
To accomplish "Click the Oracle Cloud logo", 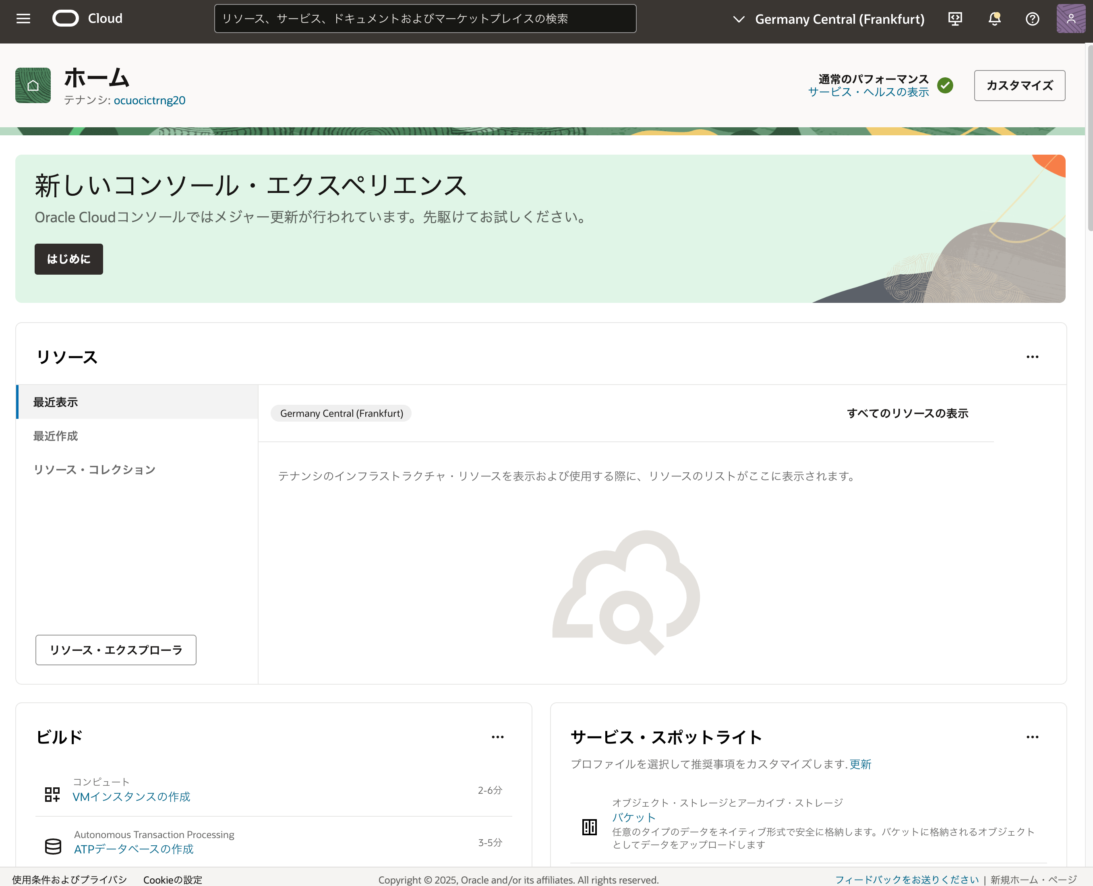I will (x=87, y=19).
